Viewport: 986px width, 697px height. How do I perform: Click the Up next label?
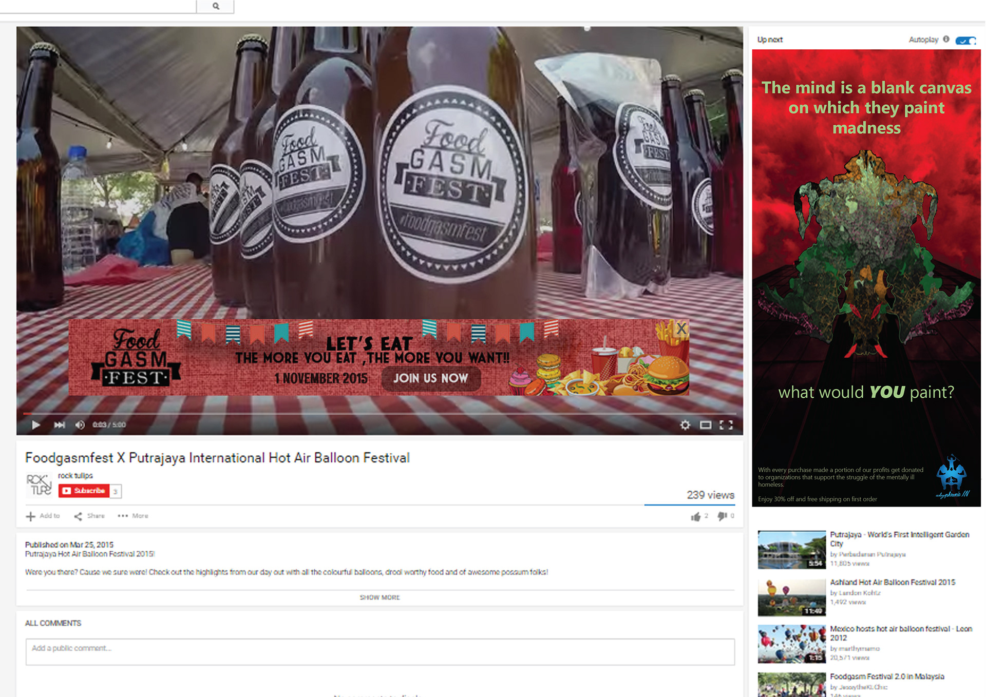(770, 40)
